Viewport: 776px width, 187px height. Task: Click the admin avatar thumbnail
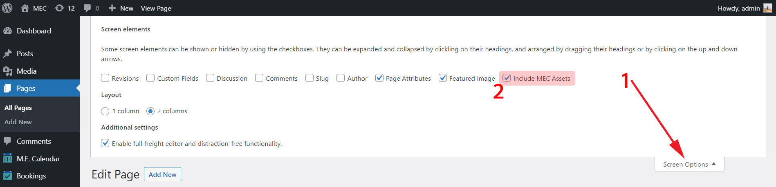[767, 8]
